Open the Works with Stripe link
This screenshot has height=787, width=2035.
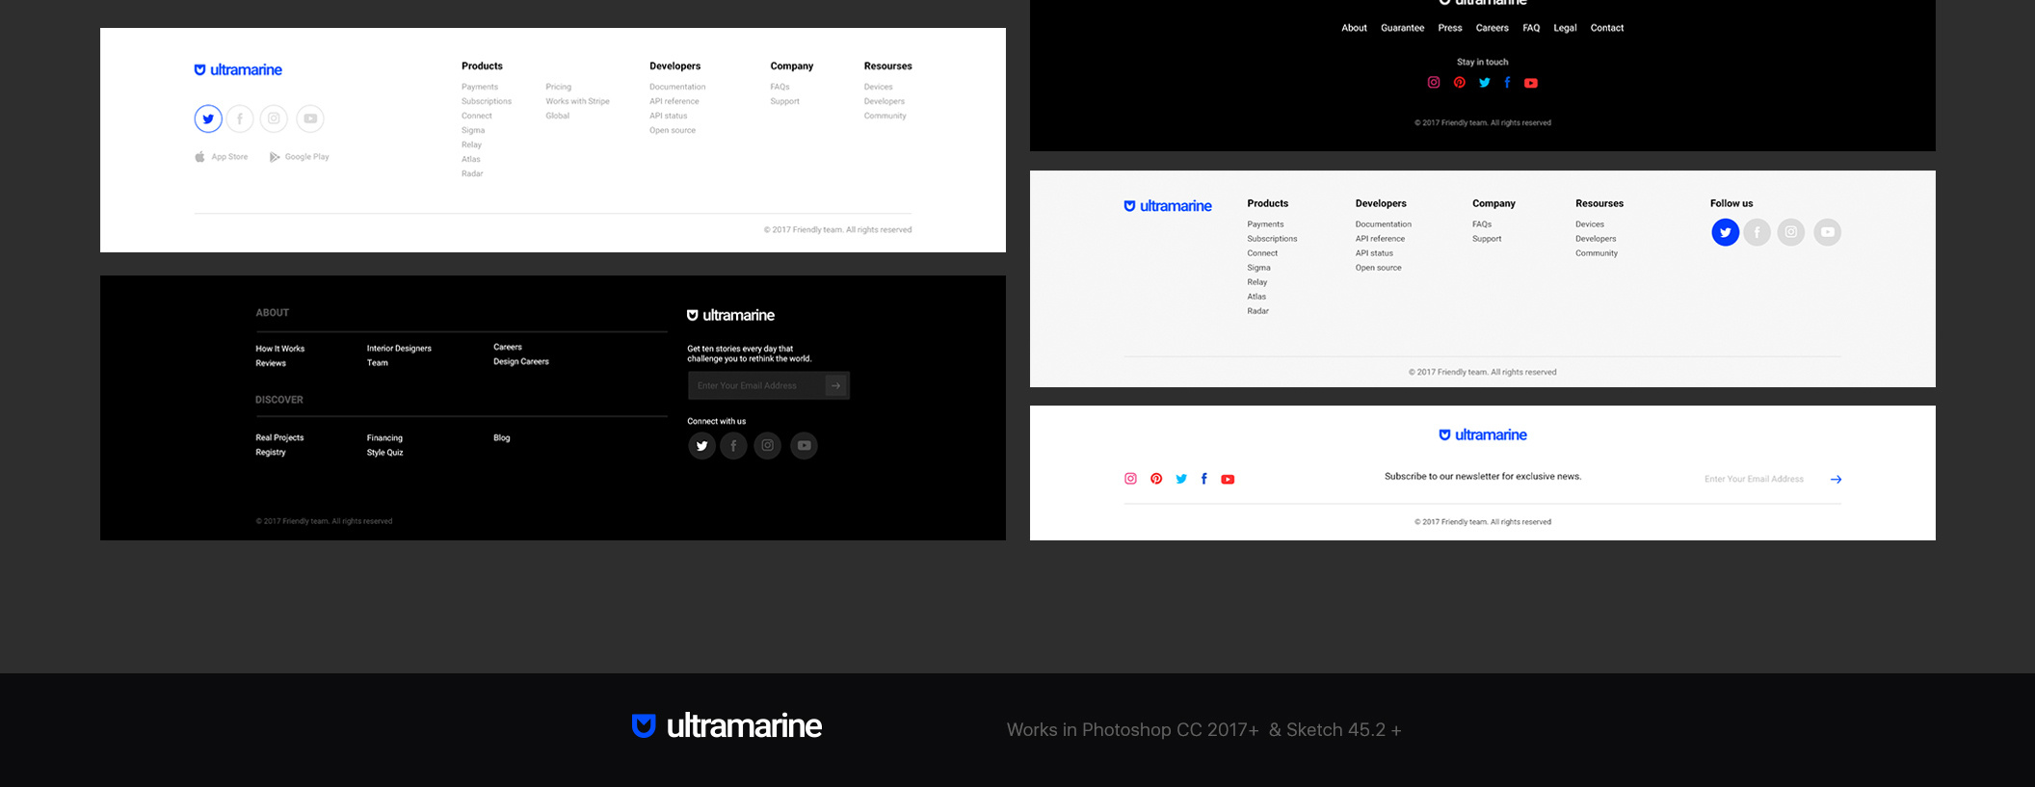[x=577, y=101]
